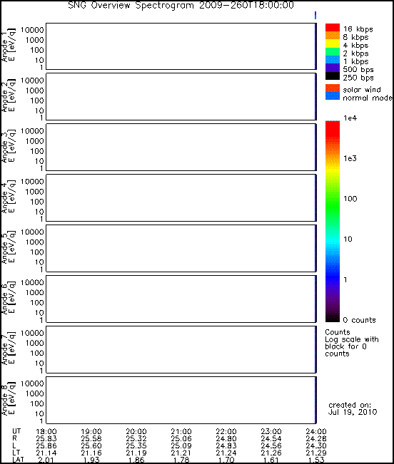394x464 pixels.
Task: Click the 4 kbps yellow legend swatch
Action: (333, 43)
